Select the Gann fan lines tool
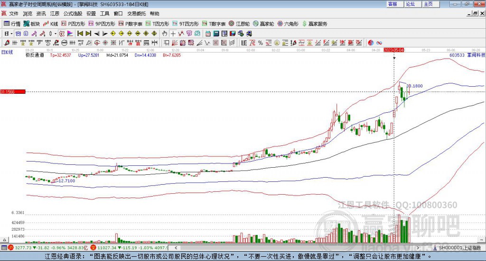Image resolution: width=486 pixels, height=261 pixels. click(175, 43)
